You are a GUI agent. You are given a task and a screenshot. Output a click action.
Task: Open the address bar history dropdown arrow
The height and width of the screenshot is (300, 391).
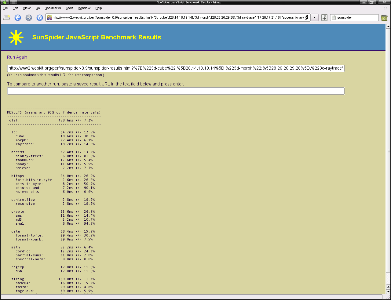point(315,17)
